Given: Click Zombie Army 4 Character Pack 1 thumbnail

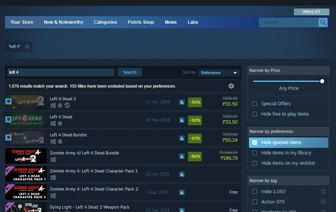Looking at the screenshot, I should (x=26, y=174).
